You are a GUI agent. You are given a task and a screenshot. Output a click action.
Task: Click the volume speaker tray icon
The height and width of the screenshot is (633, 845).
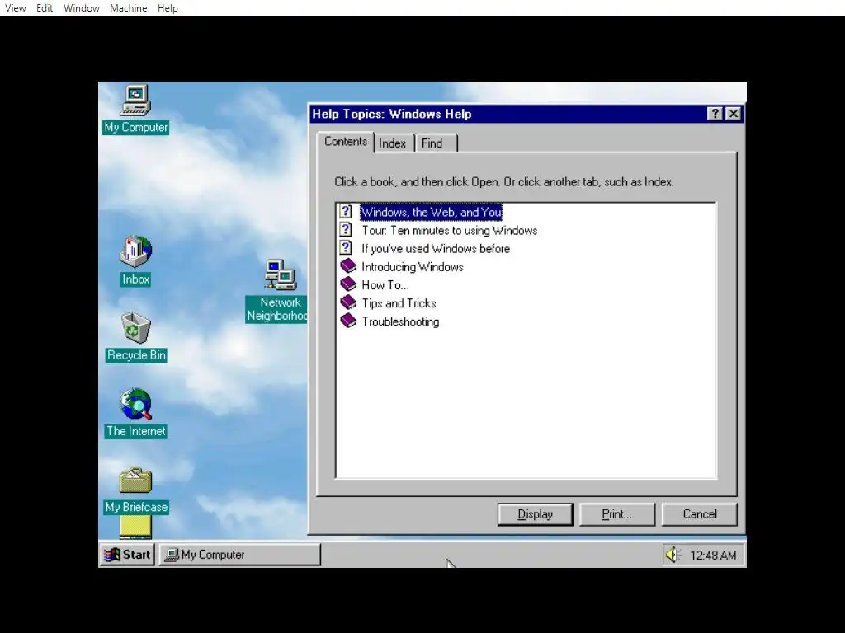tap(673, 555)
